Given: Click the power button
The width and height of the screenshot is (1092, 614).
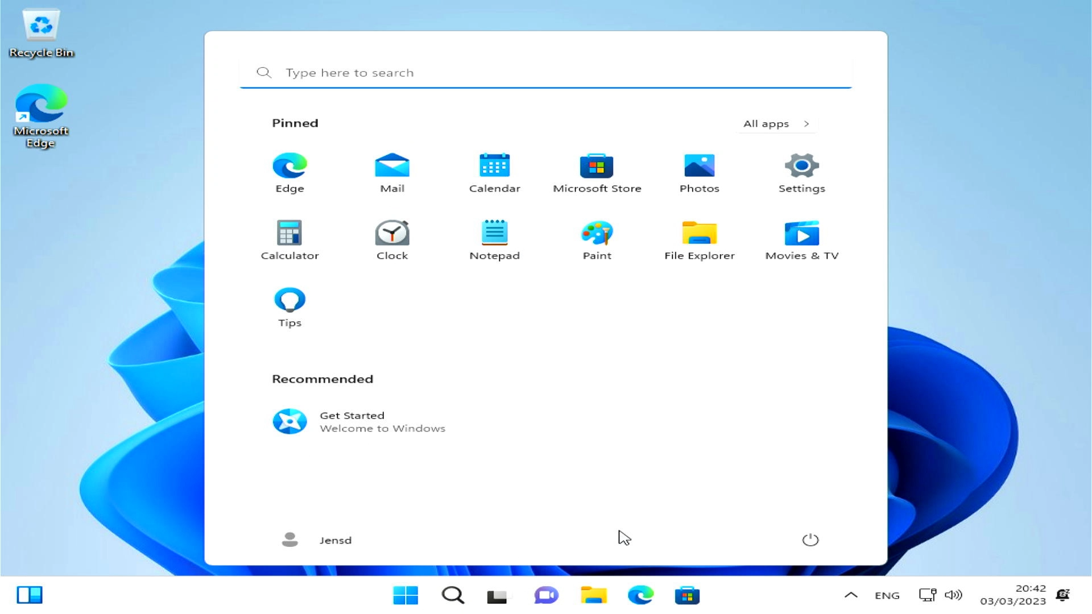Looking at the screenshot, I should pos(810,540).
